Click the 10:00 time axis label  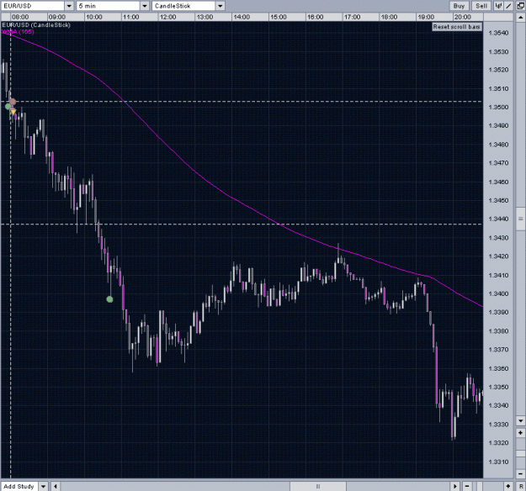[x=94, y=17]
